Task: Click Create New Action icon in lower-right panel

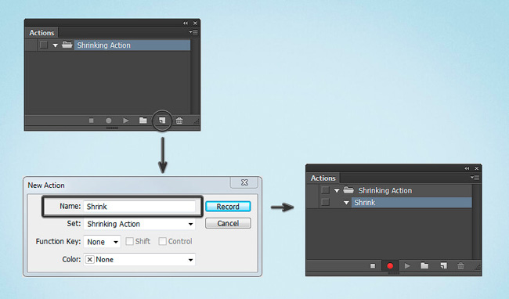Action: point(443,266)
